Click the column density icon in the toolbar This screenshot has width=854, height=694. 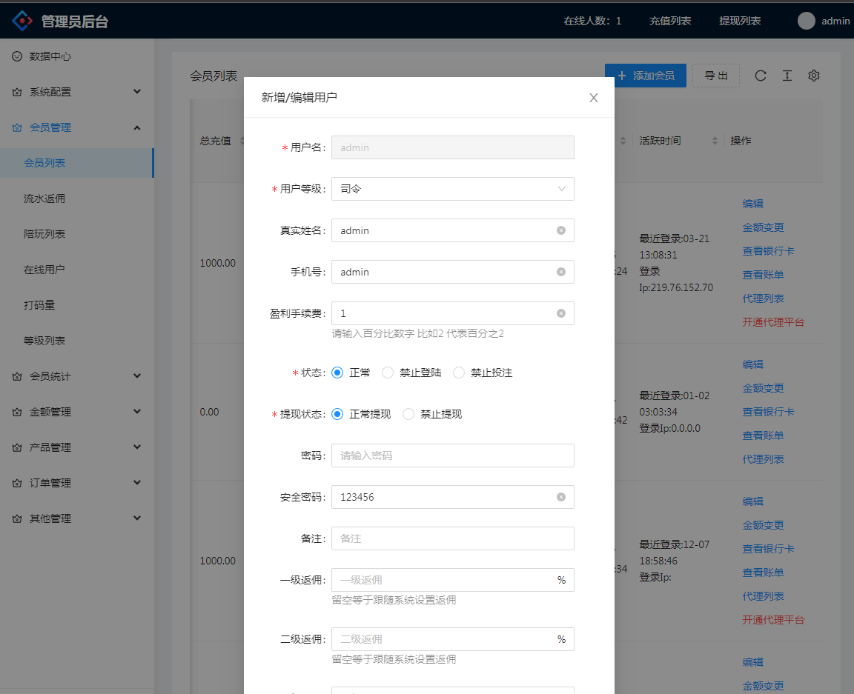coord(787,76)
